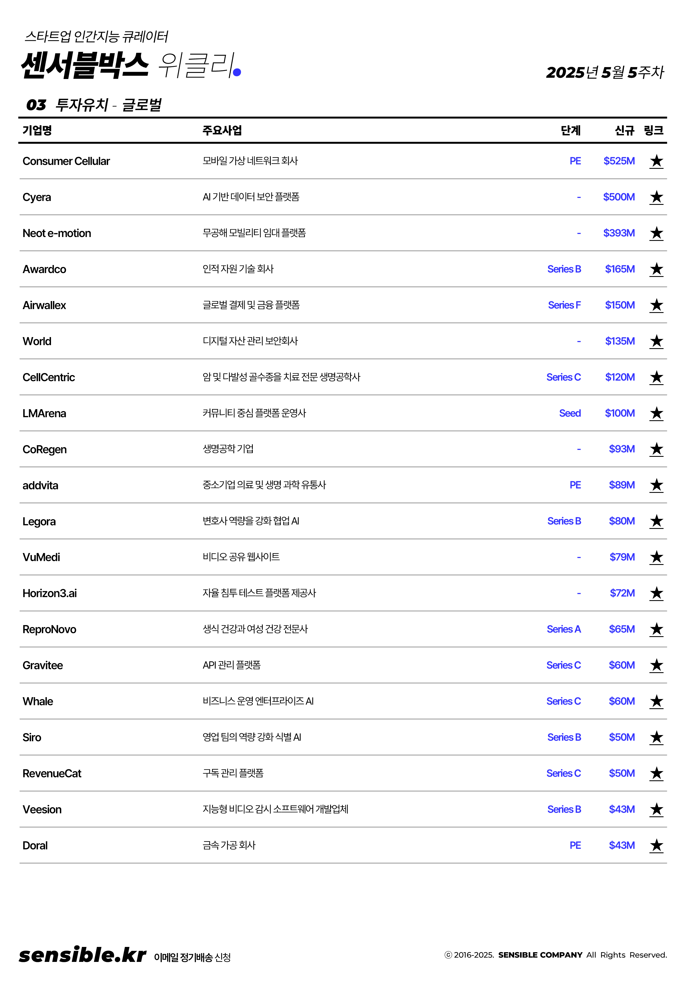The image size is (686, 991).
Task: Click the 기업명 column header
Action: coord(37,130)
